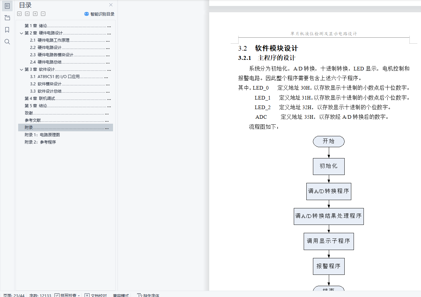Click collapse-all up arrow in outline toolbar

point(27,14)
